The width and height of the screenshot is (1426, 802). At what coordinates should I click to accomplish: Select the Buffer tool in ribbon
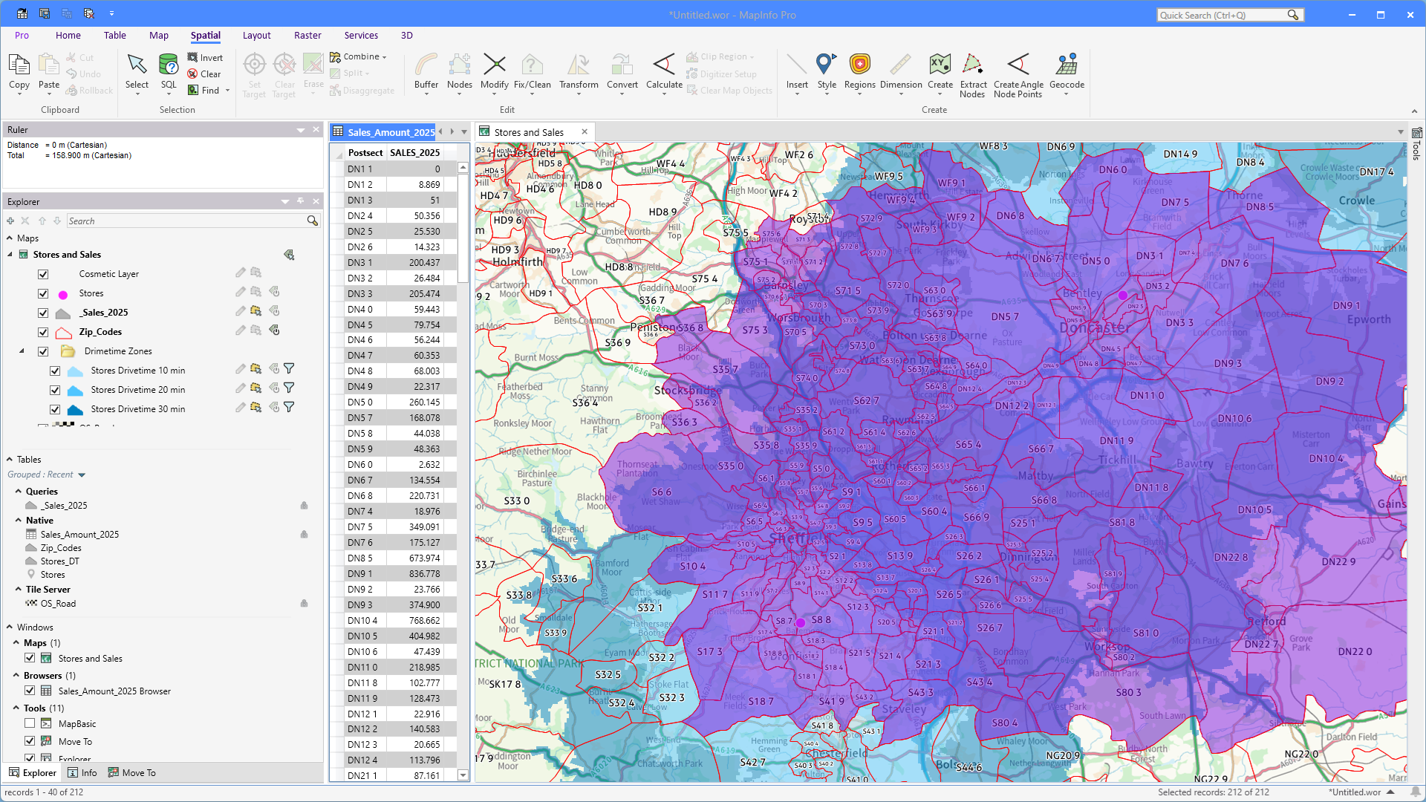[x=426, y=71]
